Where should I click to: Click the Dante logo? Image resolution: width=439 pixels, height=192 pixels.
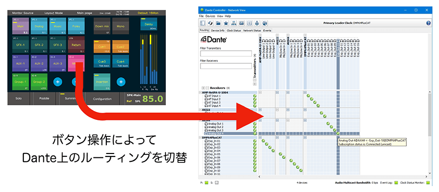tap(214, 39)
